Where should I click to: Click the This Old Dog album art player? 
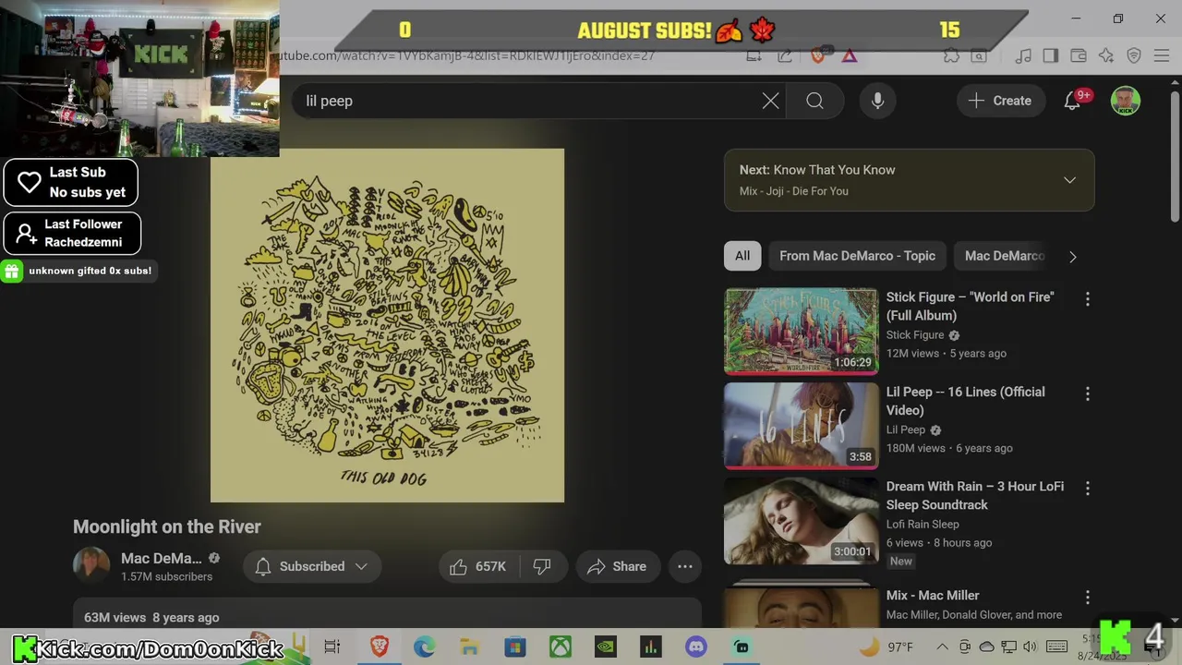[x=387, y=325]
